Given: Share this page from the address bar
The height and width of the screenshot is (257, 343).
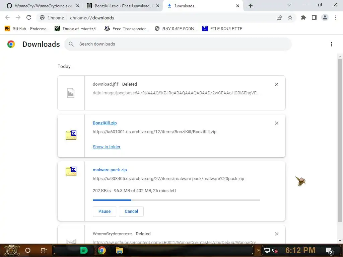Looking at the screenshot, I should [279, 18].
